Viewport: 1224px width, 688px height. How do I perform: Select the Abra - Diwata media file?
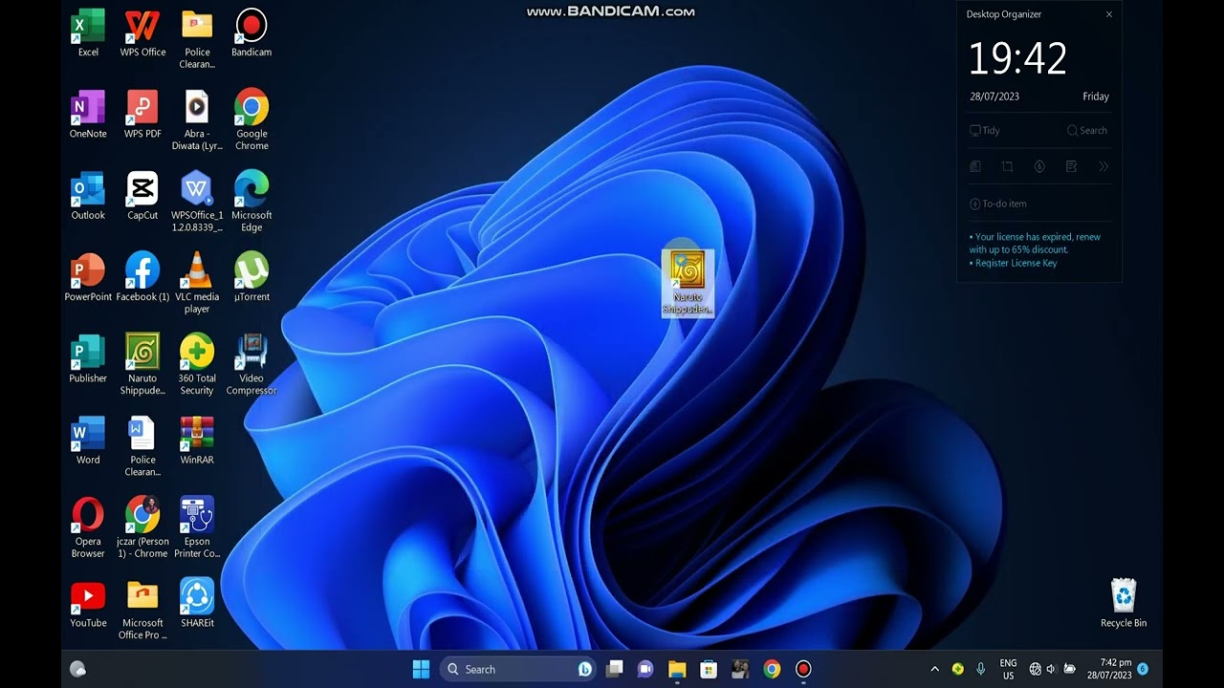(x=197, y=120)
